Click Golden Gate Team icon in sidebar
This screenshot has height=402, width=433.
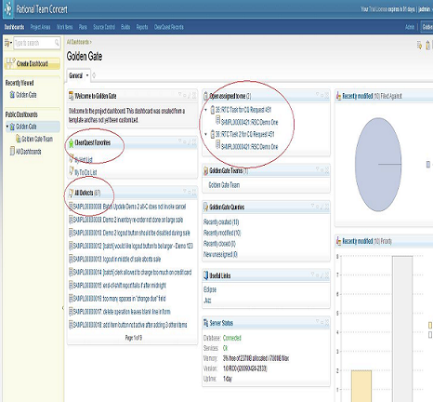pyautogui.click(x=19, y=139)
